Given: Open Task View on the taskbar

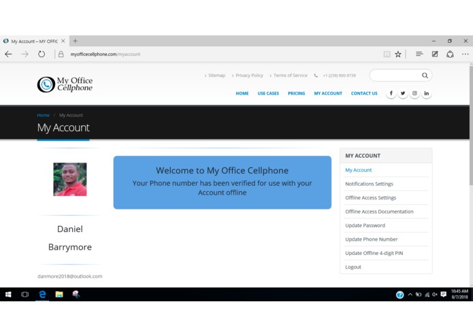Looking at the screenshot, I should click(25, 295).
